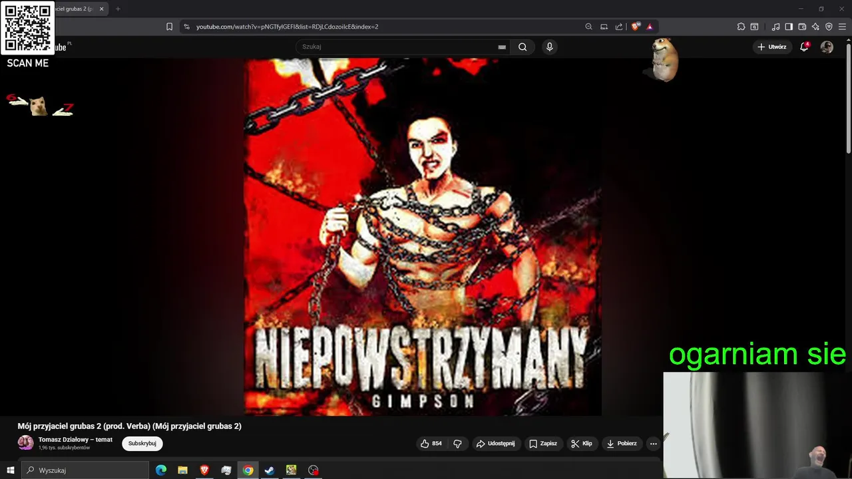Open Brave Rewards triangle icon

coord(650,27)
